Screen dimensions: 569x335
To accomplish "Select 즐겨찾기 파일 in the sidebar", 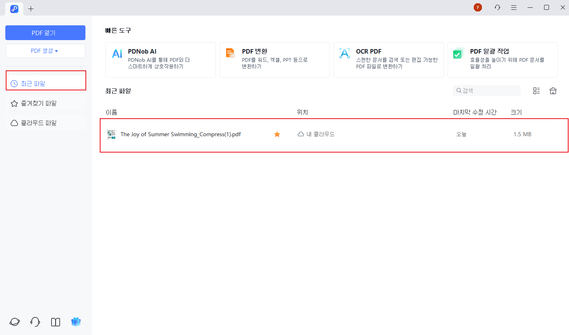I will click(x=45, y=103).
